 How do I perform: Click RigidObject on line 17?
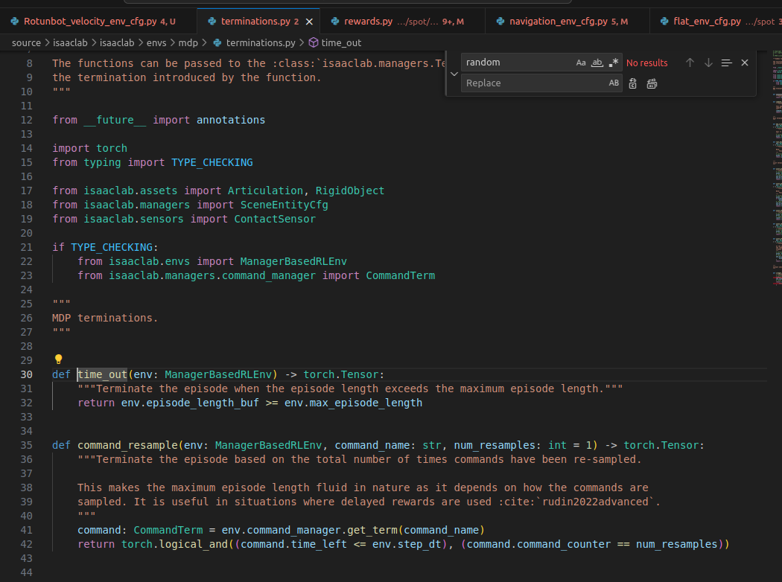[349, 191]
